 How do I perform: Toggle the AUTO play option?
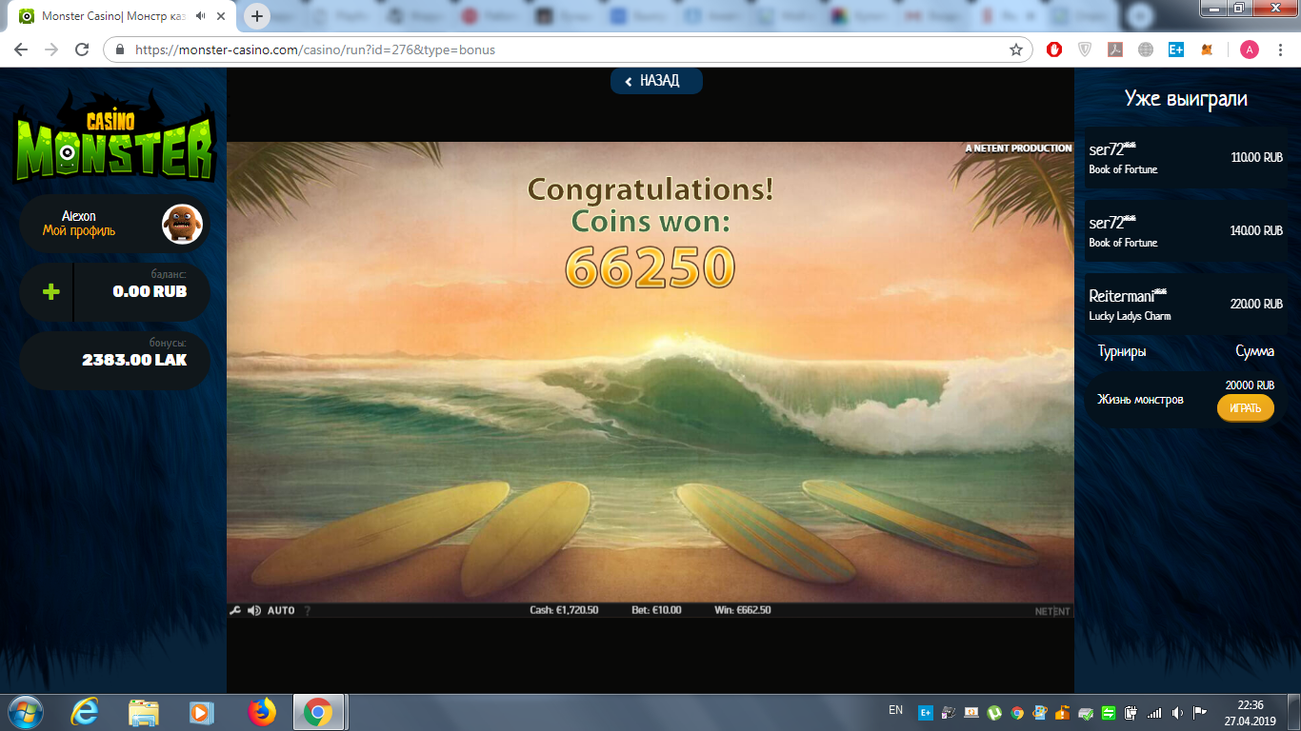281,611
